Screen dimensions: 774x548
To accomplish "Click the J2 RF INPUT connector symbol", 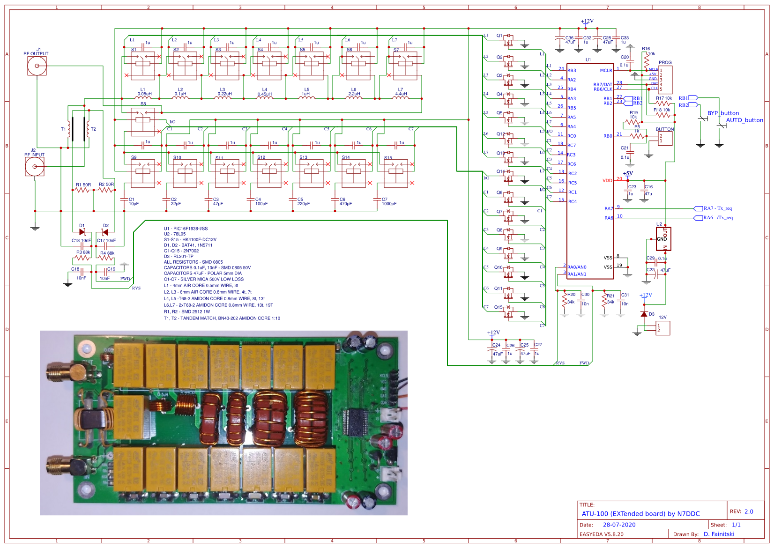I will pos(34,166).
